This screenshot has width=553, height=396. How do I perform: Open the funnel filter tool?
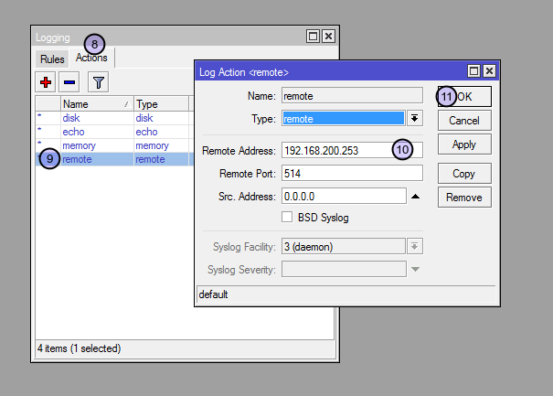pyautogui.click(x=98, y=83)
